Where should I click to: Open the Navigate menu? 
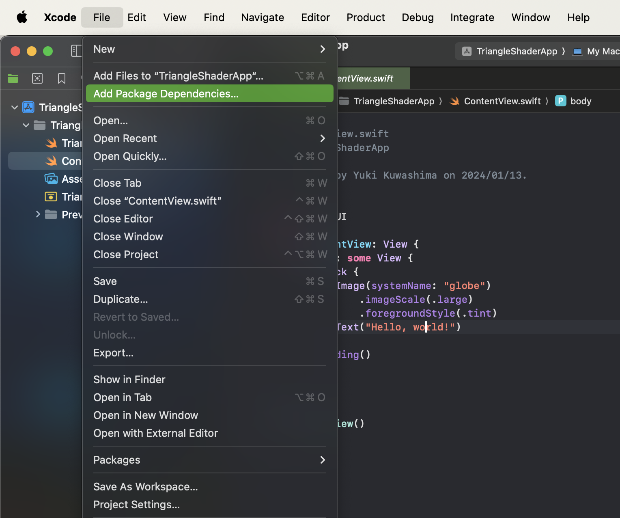pos(263,17)
